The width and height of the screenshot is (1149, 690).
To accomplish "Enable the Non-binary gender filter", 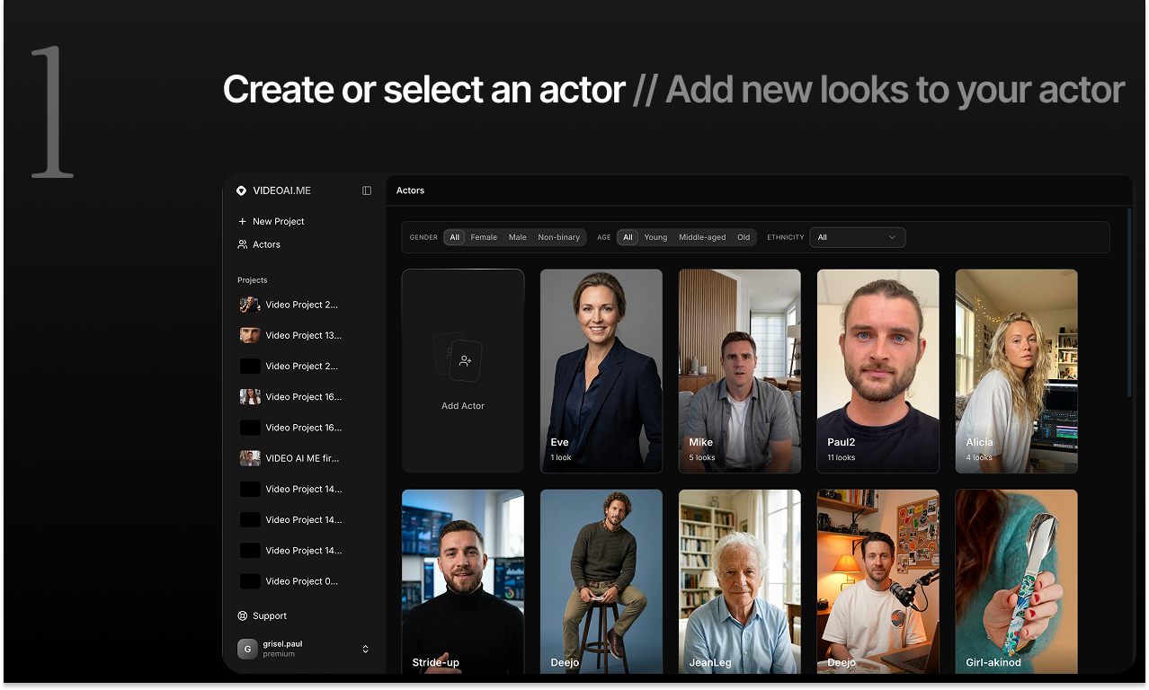I will (x=560, y=237).
